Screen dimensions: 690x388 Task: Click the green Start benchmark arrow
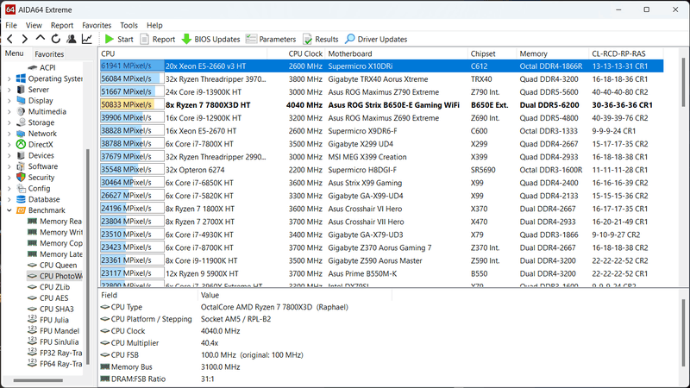(x=110, y=39)
